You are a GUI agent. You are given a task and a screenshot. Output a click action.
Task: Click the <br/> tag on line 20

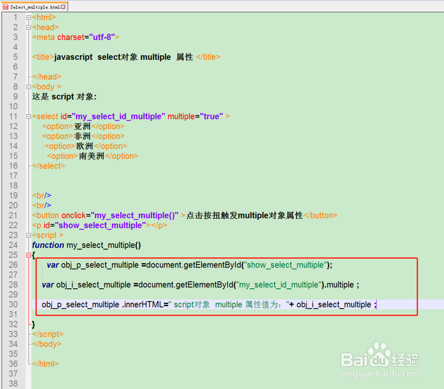click(x=42, y=206)
